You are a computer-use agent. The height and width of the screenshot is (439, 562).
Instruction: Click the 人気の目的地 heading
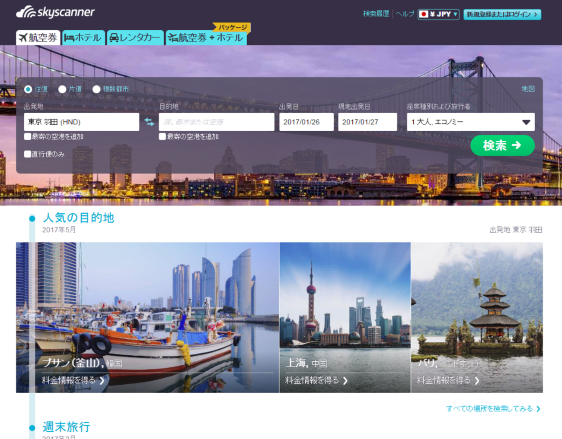78,218
